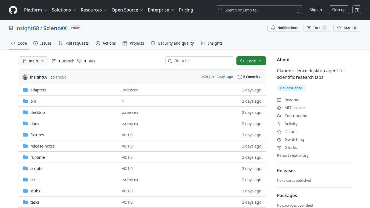
Task: Open latest commit message .sciencex
Action: (x=58, y=77)
